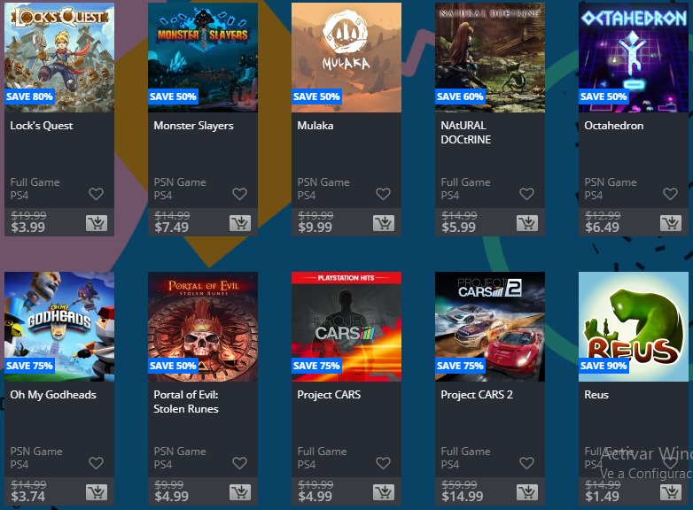Toggle wishlist heart for Lock's Quest
Screen dimensions: 693x510
(96, 194)
